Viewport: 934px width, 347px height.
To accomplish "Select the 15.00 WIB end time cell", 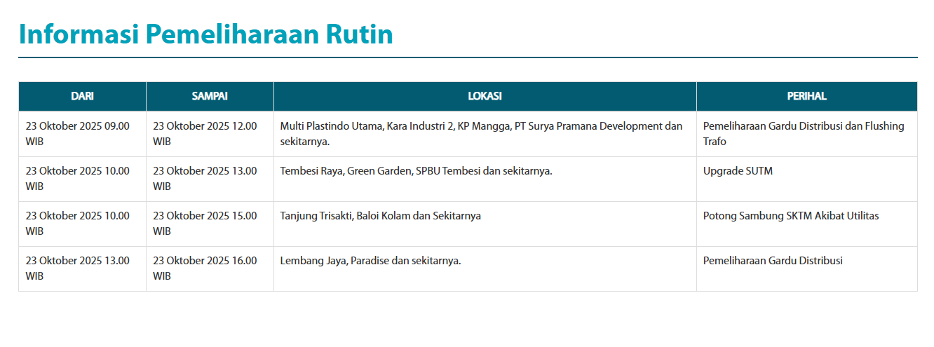I will tap(205, 224).
